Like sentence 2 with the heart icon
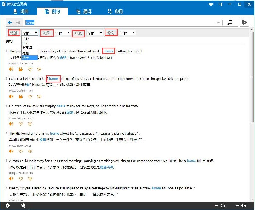The height and width of the screenshot is (210, 255). pyautogui.click(x=30, y=97)
